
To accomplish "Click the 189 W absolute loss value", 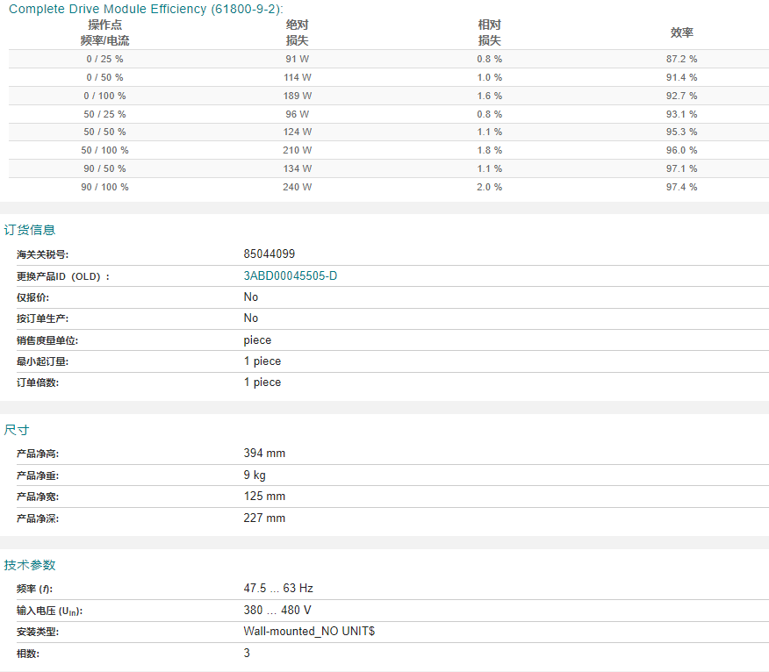I will pyautogui.click(x=298, y=96).
